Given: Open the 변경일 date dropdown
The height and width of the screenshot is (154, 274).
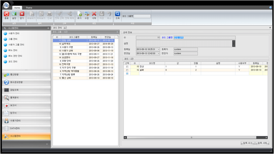Looking at the screenshot, I should coord(159,53).
